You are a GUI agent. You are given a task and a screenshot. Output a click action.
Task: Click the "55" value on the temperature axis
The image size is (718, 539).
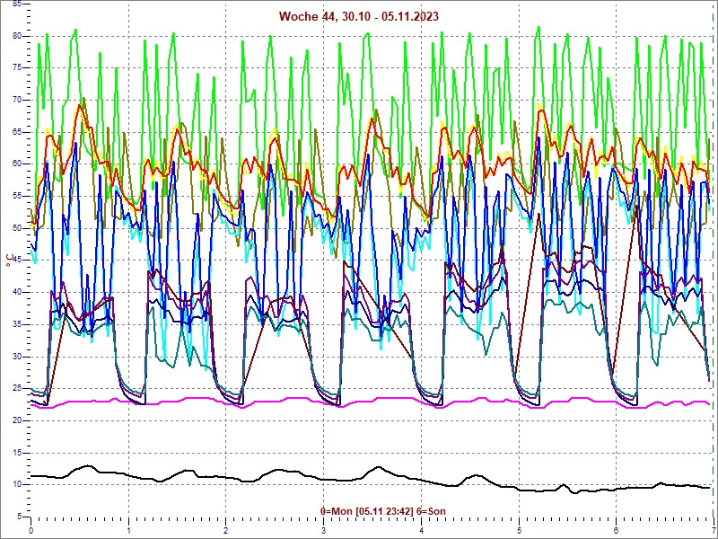click(x=16, y=196)
